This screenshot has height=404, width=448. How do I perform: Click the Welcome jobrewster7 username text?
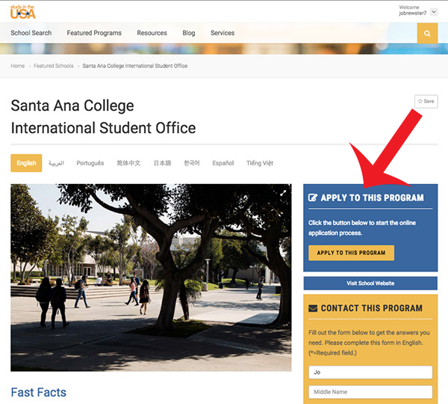(413, 10)
